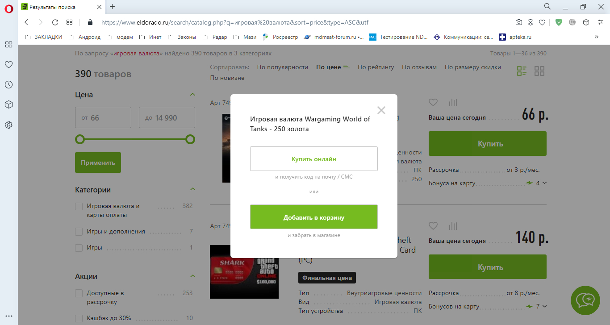Image resolution: width=610 pixels, height=325 pixels.
Task: Add the 66 р. product to favorites
Action: coord(433,102)
